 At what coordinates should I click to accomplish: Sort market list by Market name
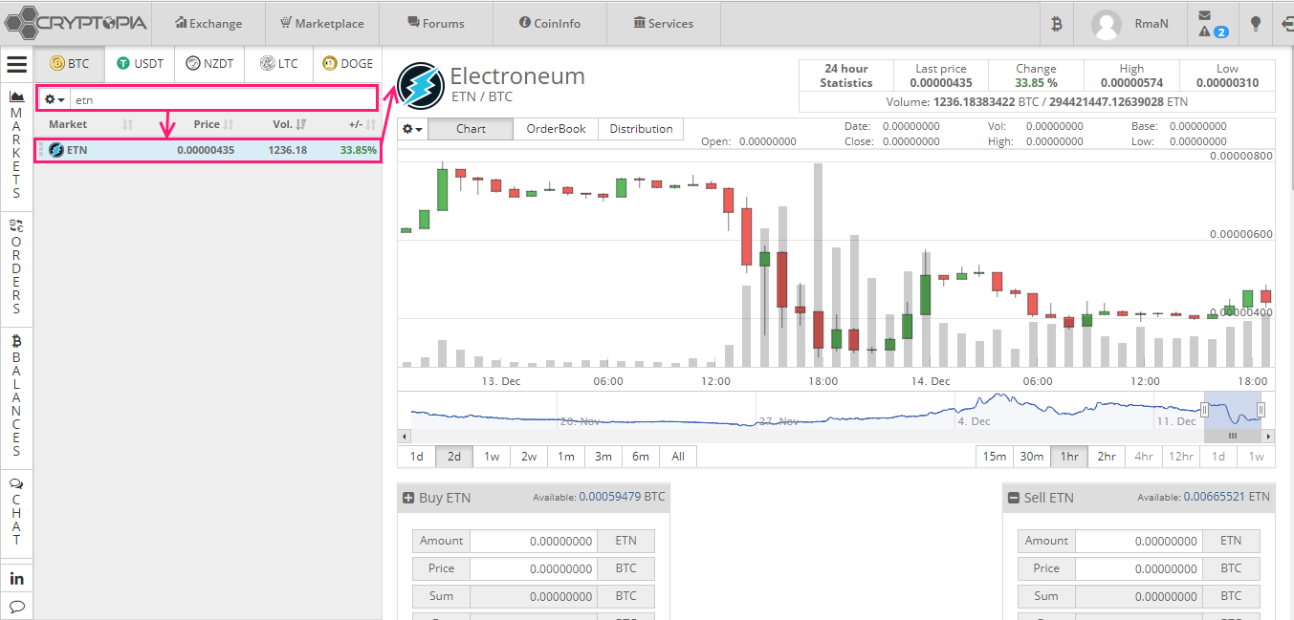tap(91, 124)
